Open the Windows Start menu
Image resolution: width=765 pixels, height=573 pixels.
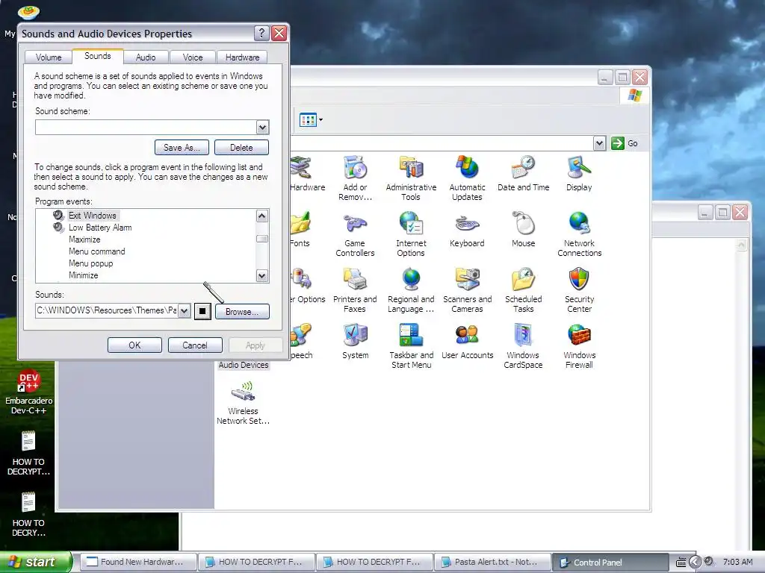[36, 562]
